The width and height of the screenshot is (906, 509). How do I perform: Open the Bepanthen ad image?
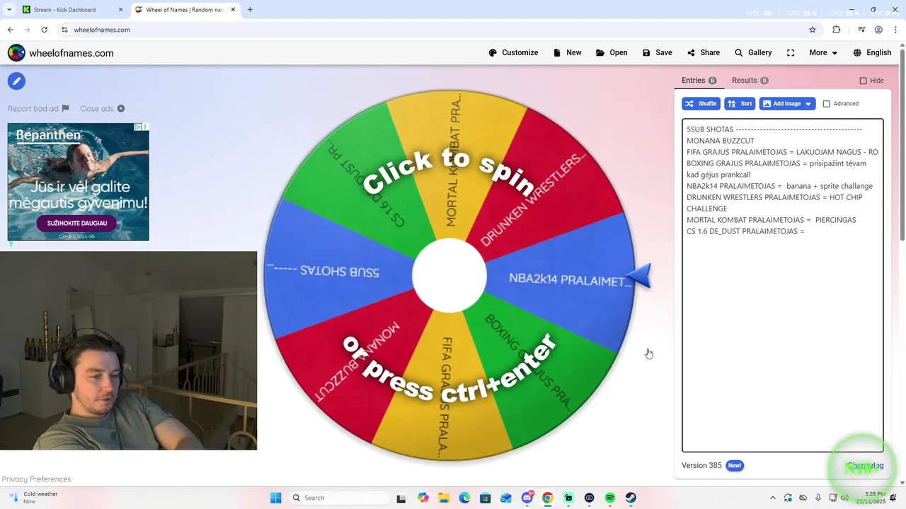coord(78,182)
